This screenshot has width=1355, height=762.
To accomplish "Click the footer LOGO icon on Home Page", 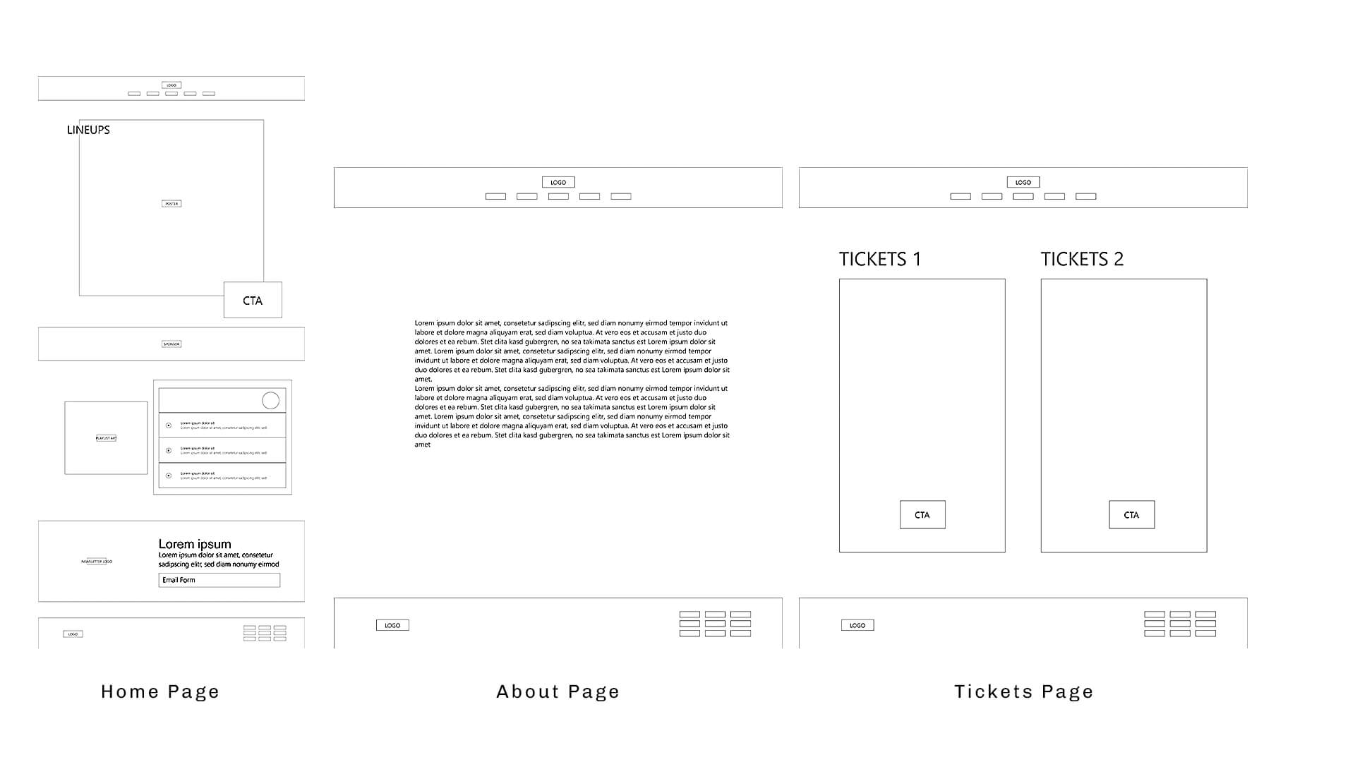I will click(73, 634).
